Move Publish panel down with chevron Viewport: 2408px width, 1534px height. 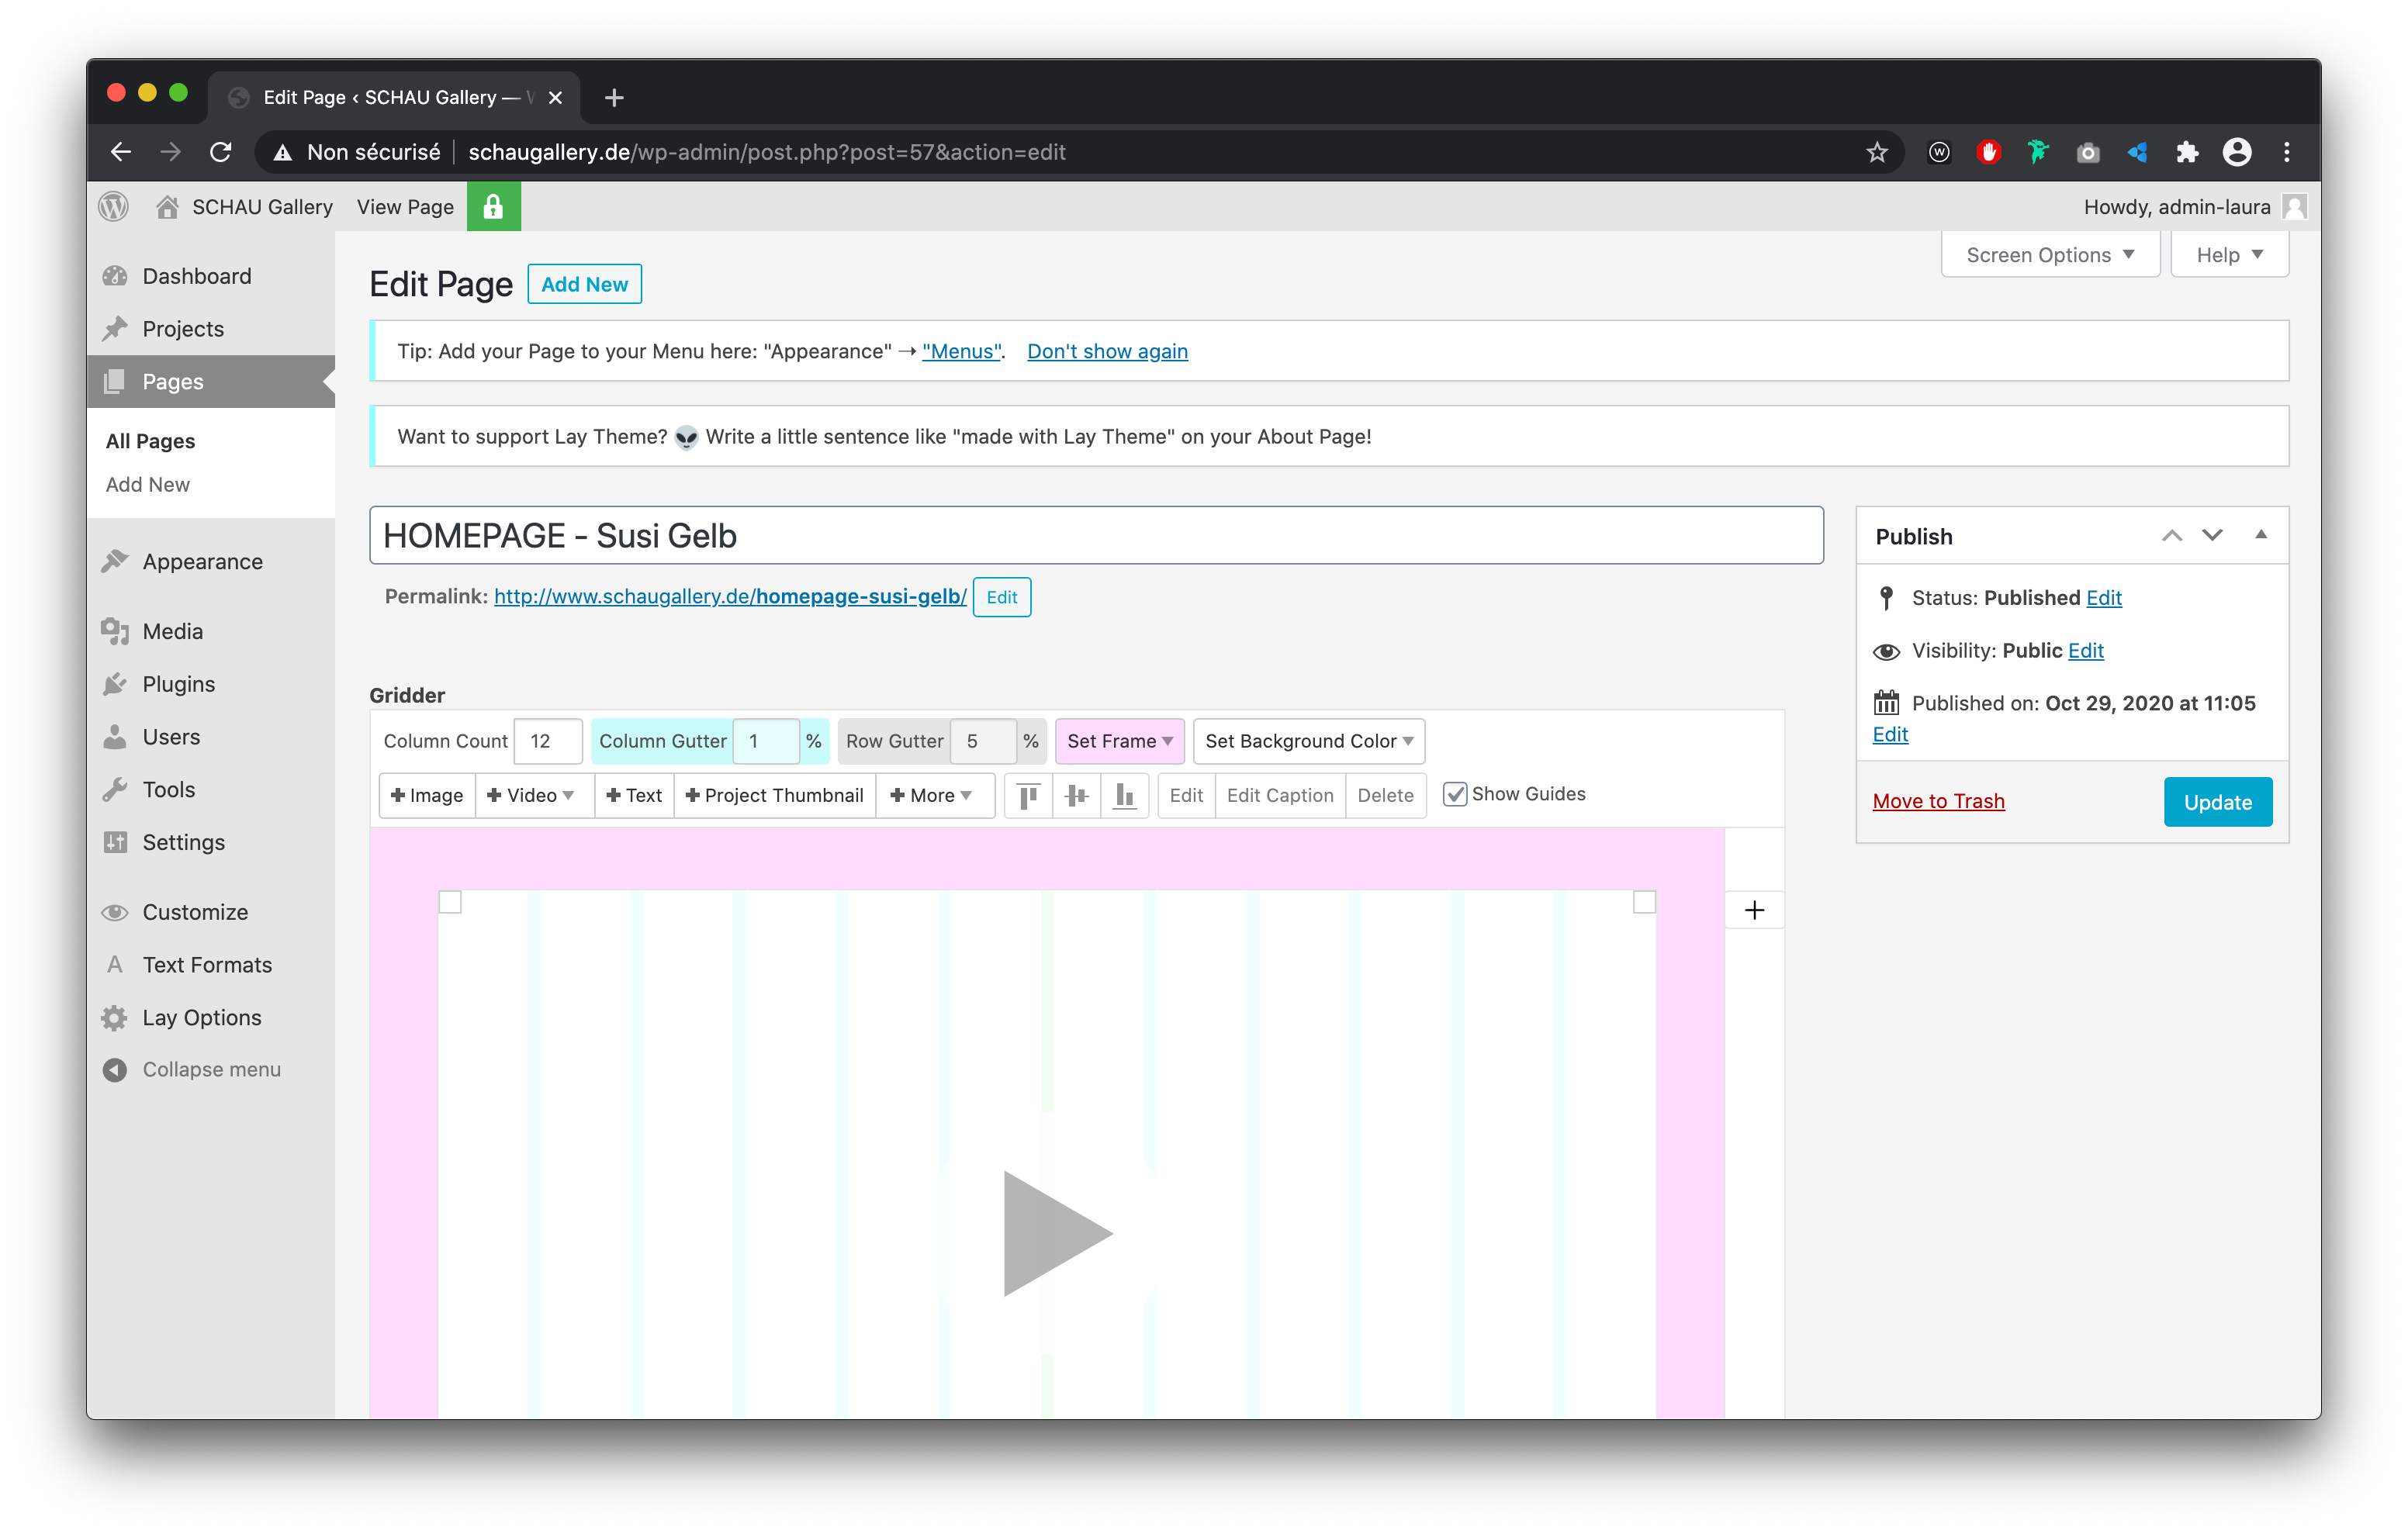2212,536
